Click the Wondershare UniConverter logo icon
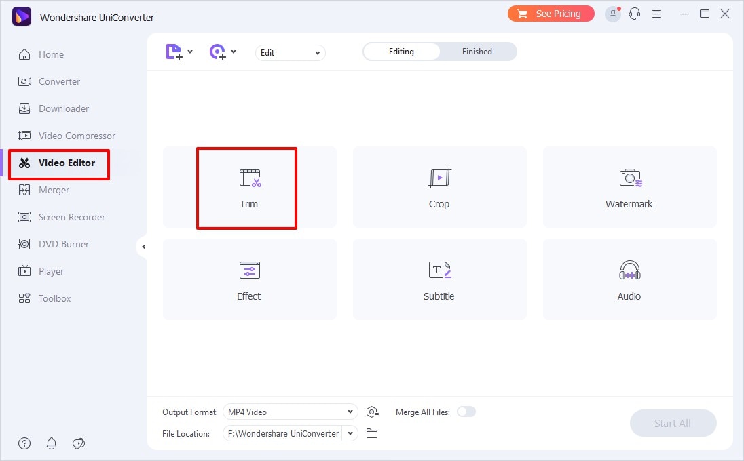The width and height of the screenshot is (744, 461). pyautogui.click(x=21, y=16)
